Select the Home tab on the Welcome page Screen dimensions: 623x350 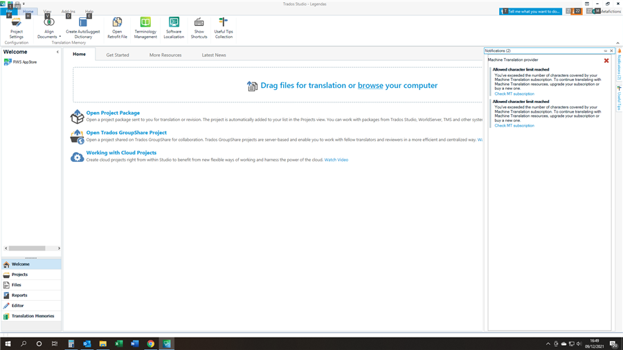tap(79, 54)
